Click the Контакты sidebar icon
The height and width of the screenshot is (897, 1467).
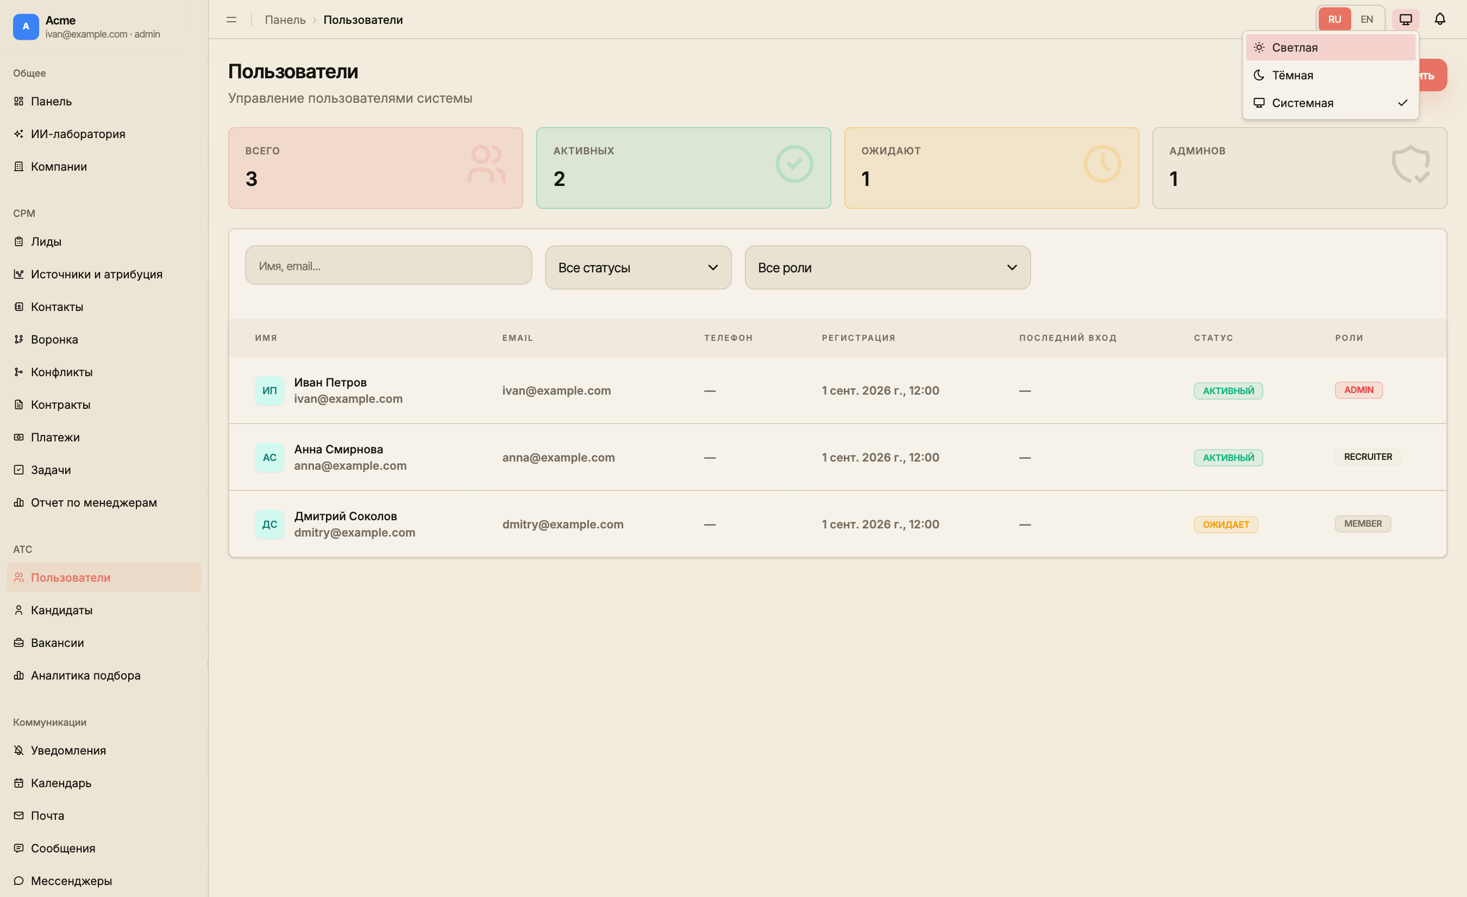(x=19, y=307)
